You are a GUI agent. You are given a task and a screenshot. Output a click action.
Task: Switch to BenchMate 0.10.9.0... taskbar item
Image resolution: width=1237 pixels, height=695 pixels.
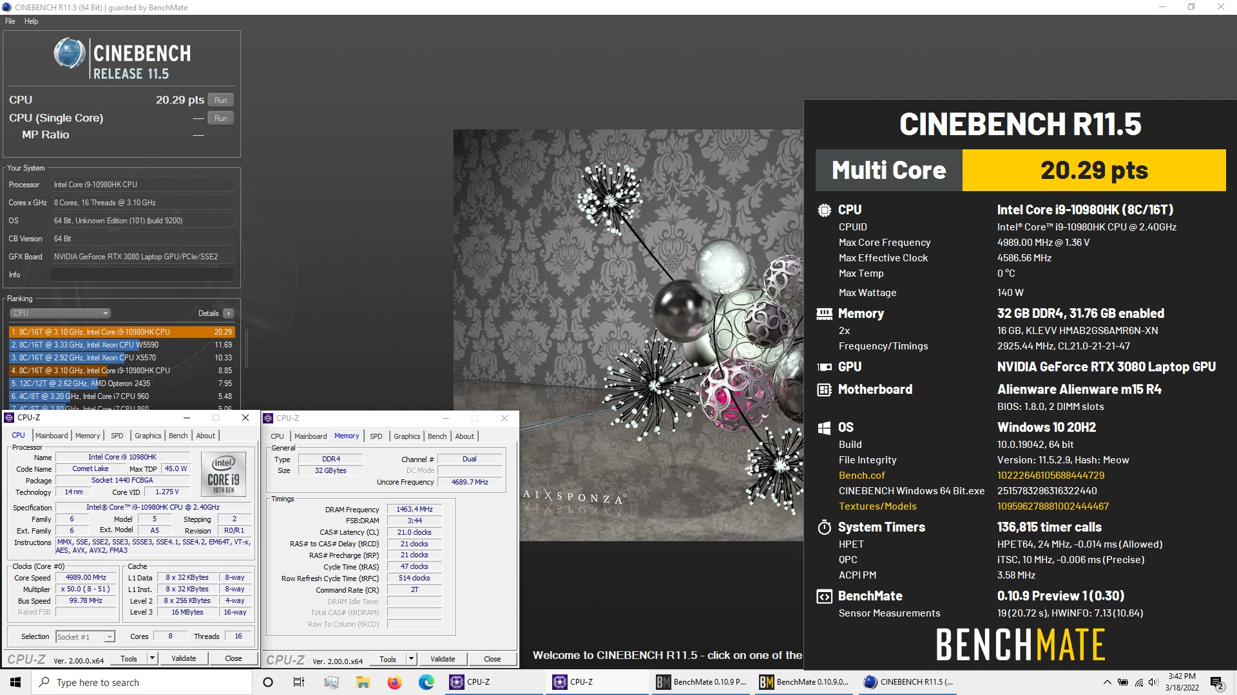[x=804, y=682]
